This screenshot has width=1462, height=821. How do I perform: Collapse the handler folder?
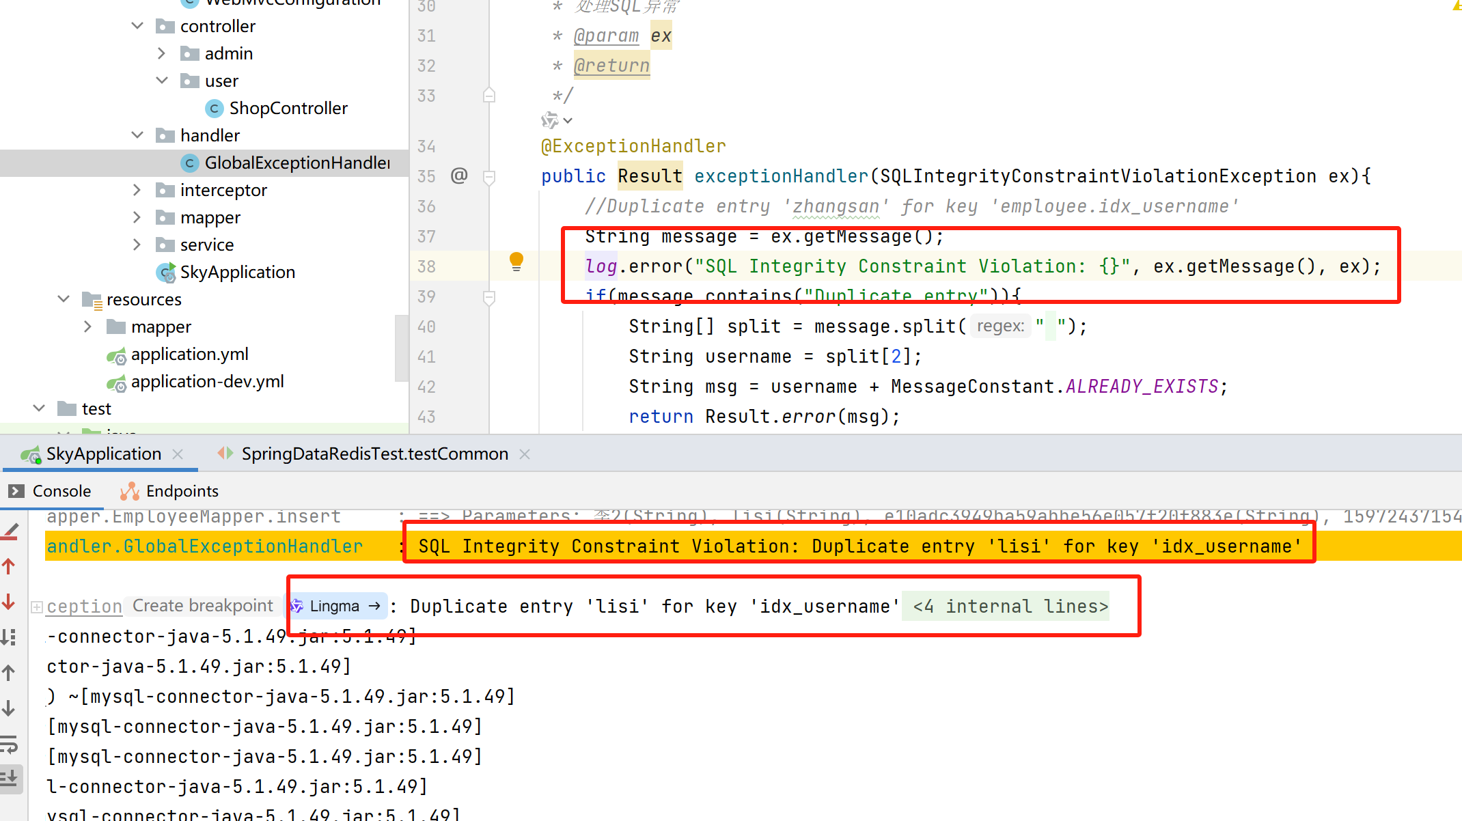click(137, 135)
